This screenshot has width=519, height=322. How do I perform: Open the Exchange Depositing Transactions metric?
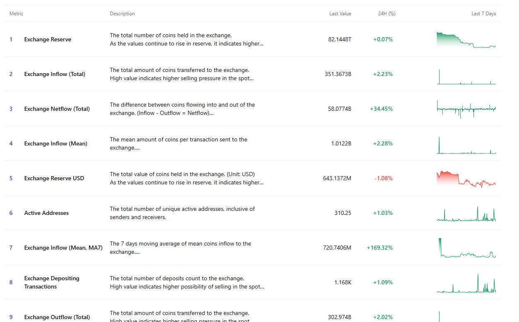click(x=52, y=283)
